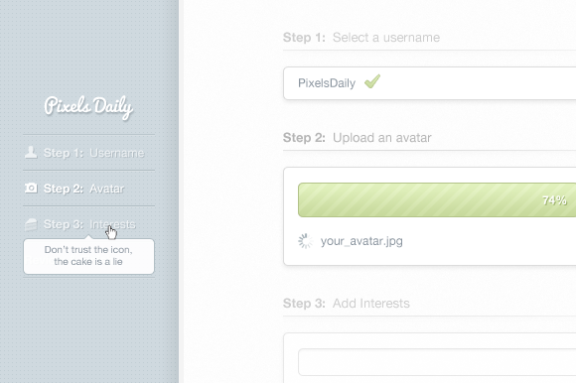
Task: Click the green upload progress bar
Action: click(437, 200)
